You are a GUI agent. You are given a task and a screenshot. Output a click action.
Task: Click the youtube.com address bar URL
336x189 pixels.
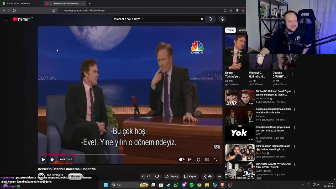click(x=85, y=10)
